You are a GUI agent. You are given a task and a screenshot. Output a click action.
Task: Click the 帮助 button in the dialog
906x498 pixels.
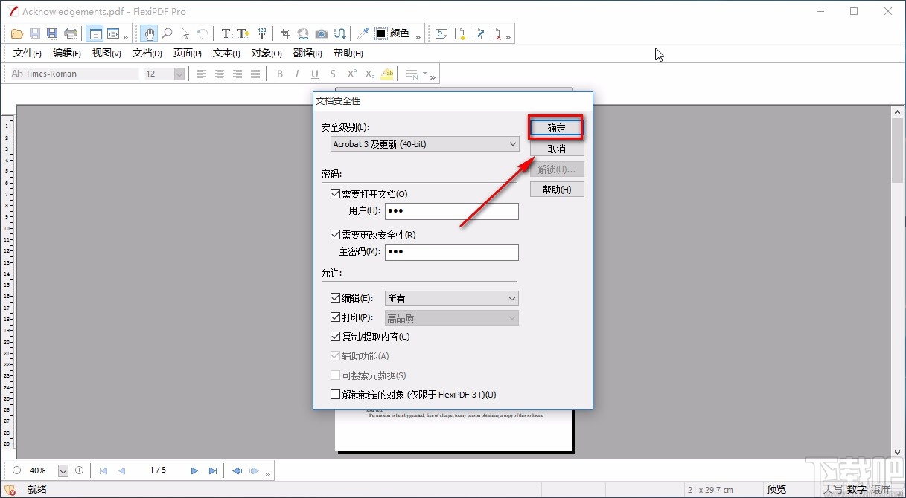click(556, 189)
